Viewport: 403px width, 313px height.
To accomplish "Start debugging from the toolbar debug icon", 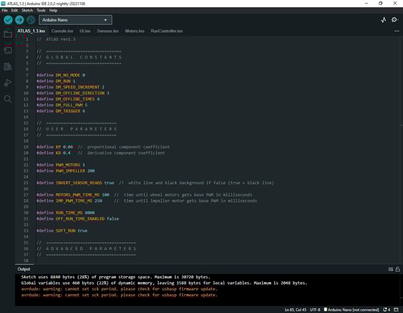I will 31,20.
